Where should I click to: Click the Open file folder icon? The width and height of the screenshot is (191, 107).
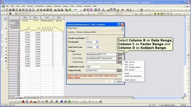tap(38, 10)
